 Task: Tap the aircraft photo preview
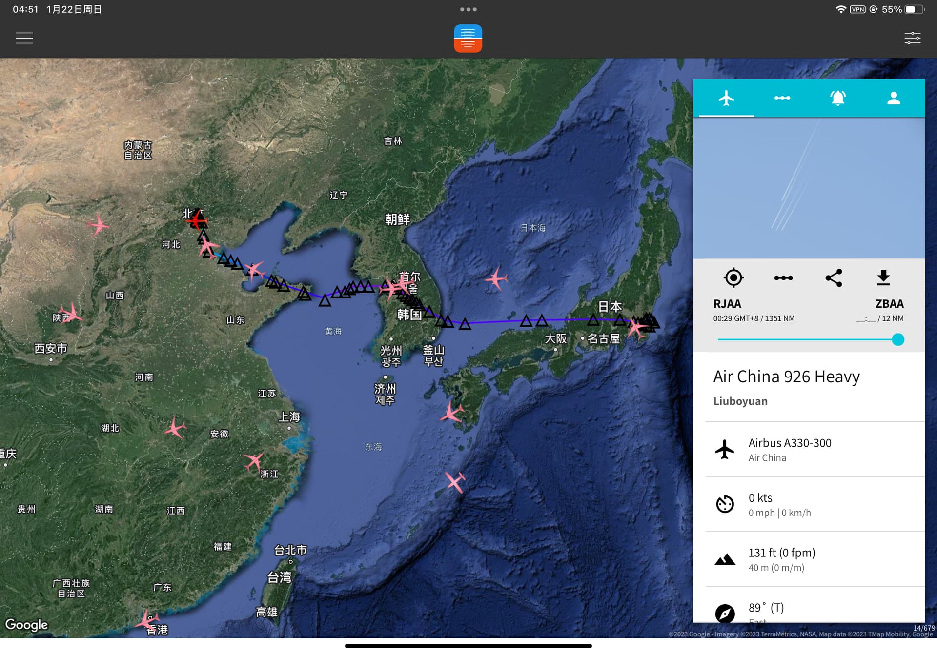point(809,188)
